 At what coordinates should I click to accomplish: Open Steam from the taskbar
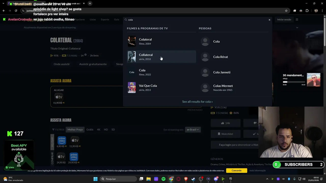(193, 179)
